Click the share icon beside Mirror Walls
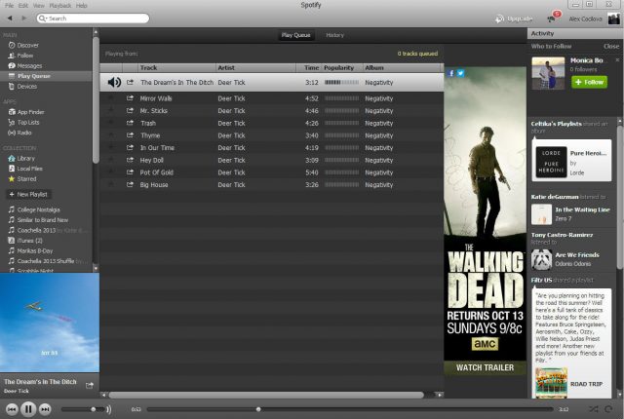Viewport: 624px width, 419px height. pos(130,98)
